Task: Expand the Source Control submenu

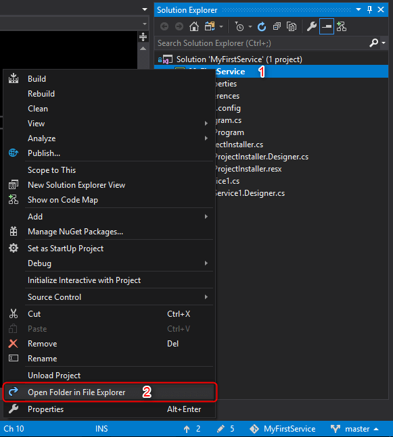Action: point(109,297)
